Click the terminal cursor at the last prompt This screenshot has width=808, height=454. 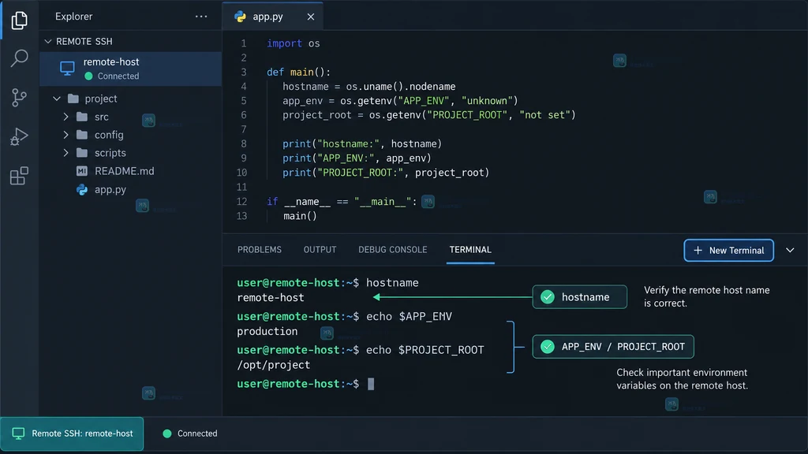point(371,384)
